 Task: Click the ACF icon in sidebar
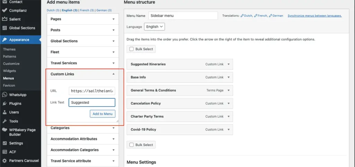(x=4, y=152)
